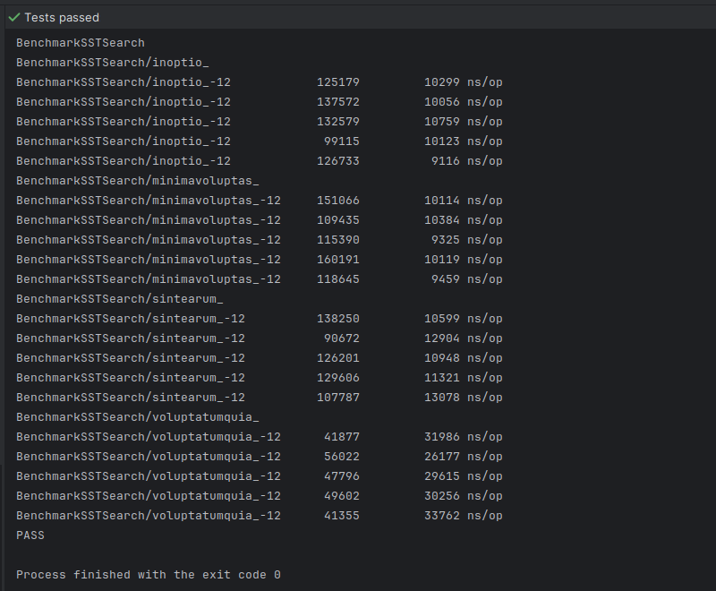Click the 13078 ns/op timing value
The width and height of the screenshot is (716, 591).
[464, 398]
